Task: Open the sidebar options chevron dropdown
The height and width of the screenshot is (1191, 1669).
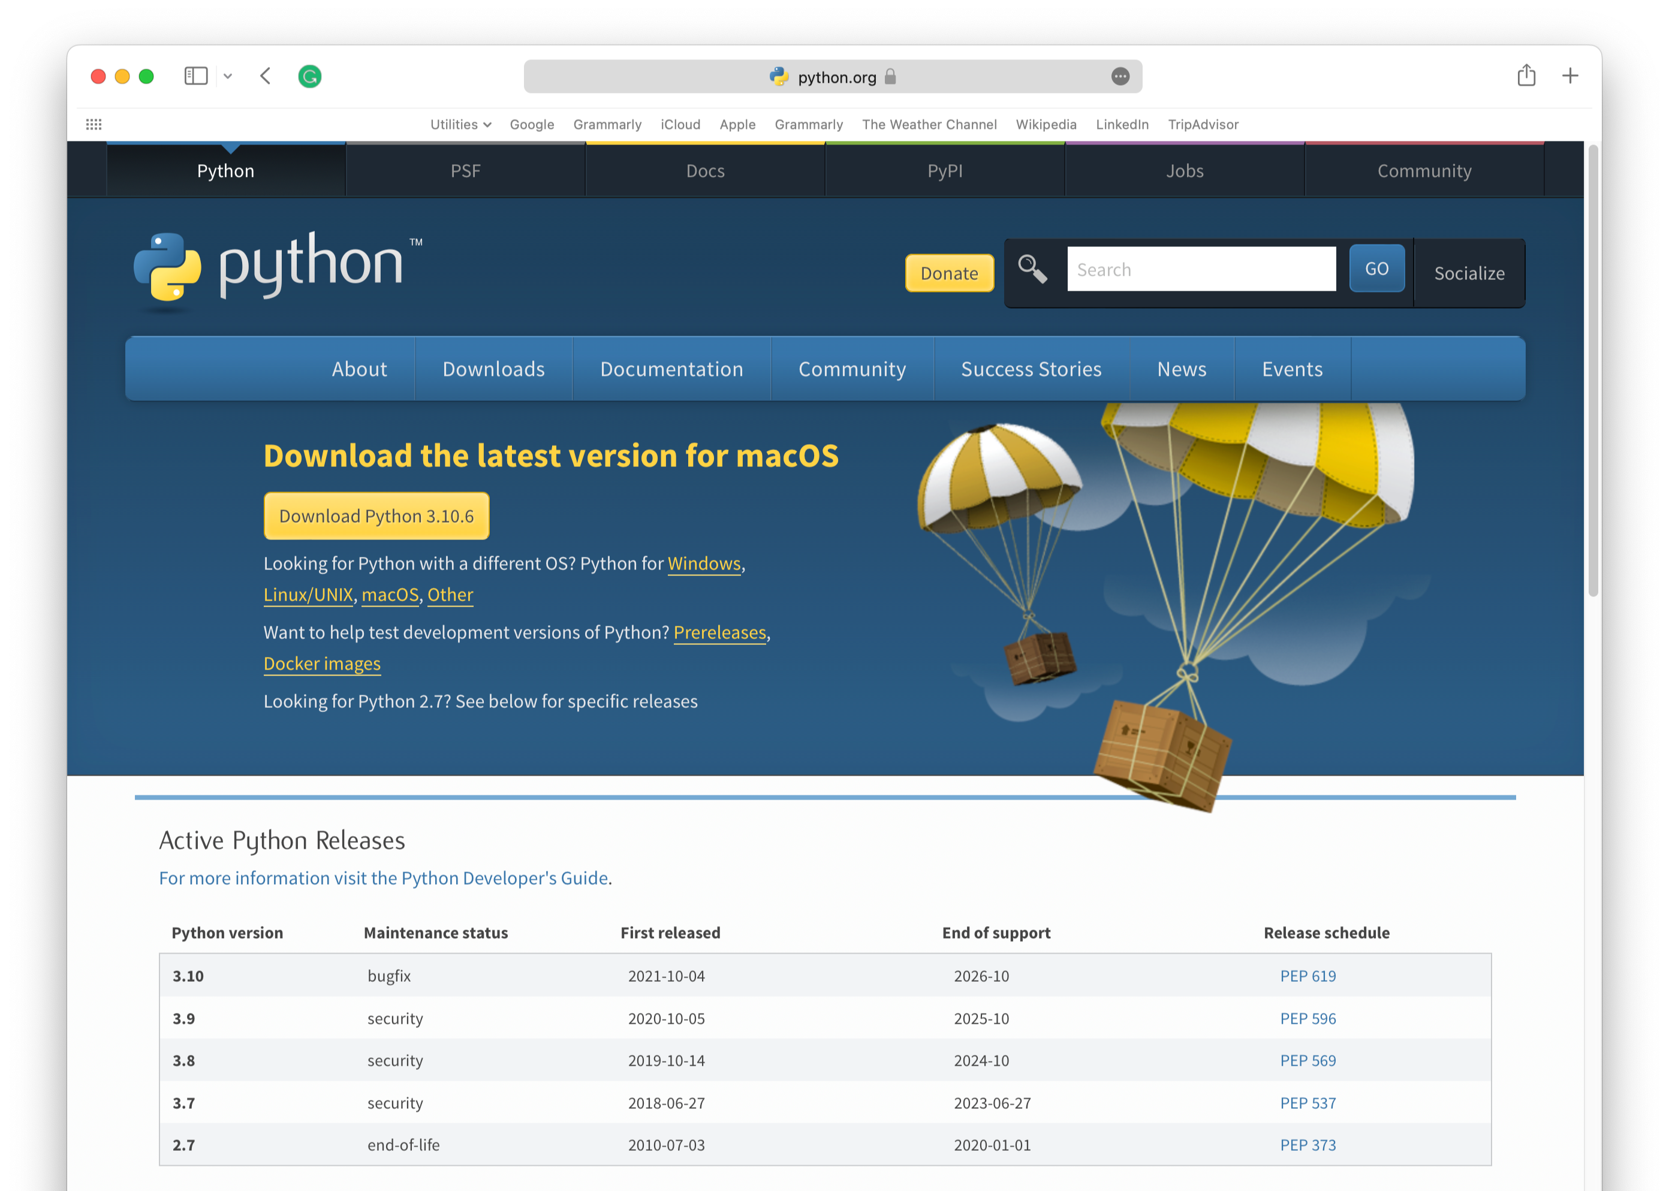Action: click(x=228, y=76)
